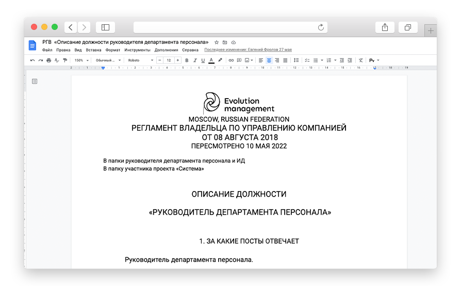Center align the text
Viewport: 461px width, 286px height.
point(269,60)
